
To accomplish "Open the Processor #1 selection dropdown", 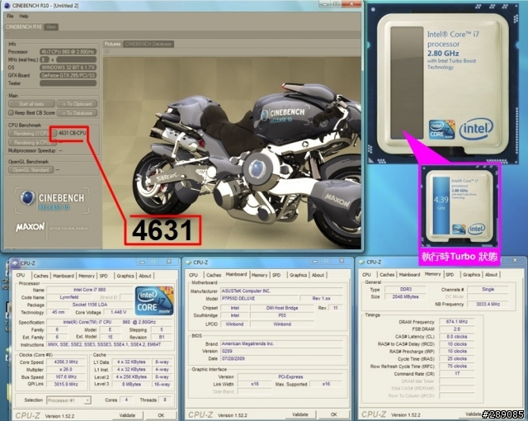I will click(68, 400).
